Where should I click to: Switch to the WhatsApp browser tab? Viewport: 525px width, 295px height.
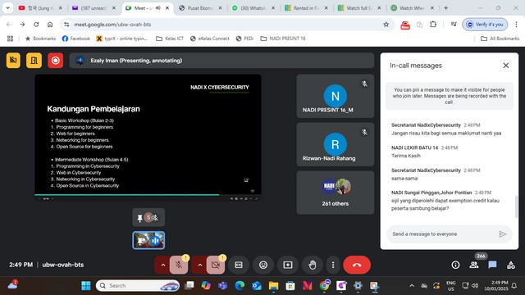click(253, 8)
